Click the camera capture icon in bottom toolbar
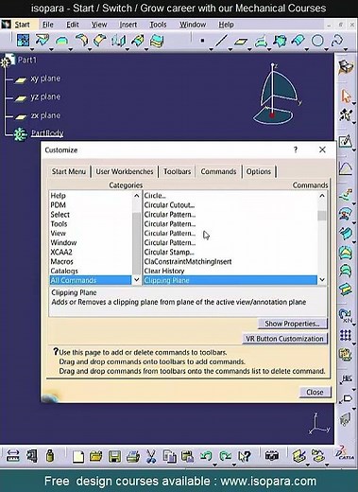The image size is (358, 492). [x=271, y=456]
